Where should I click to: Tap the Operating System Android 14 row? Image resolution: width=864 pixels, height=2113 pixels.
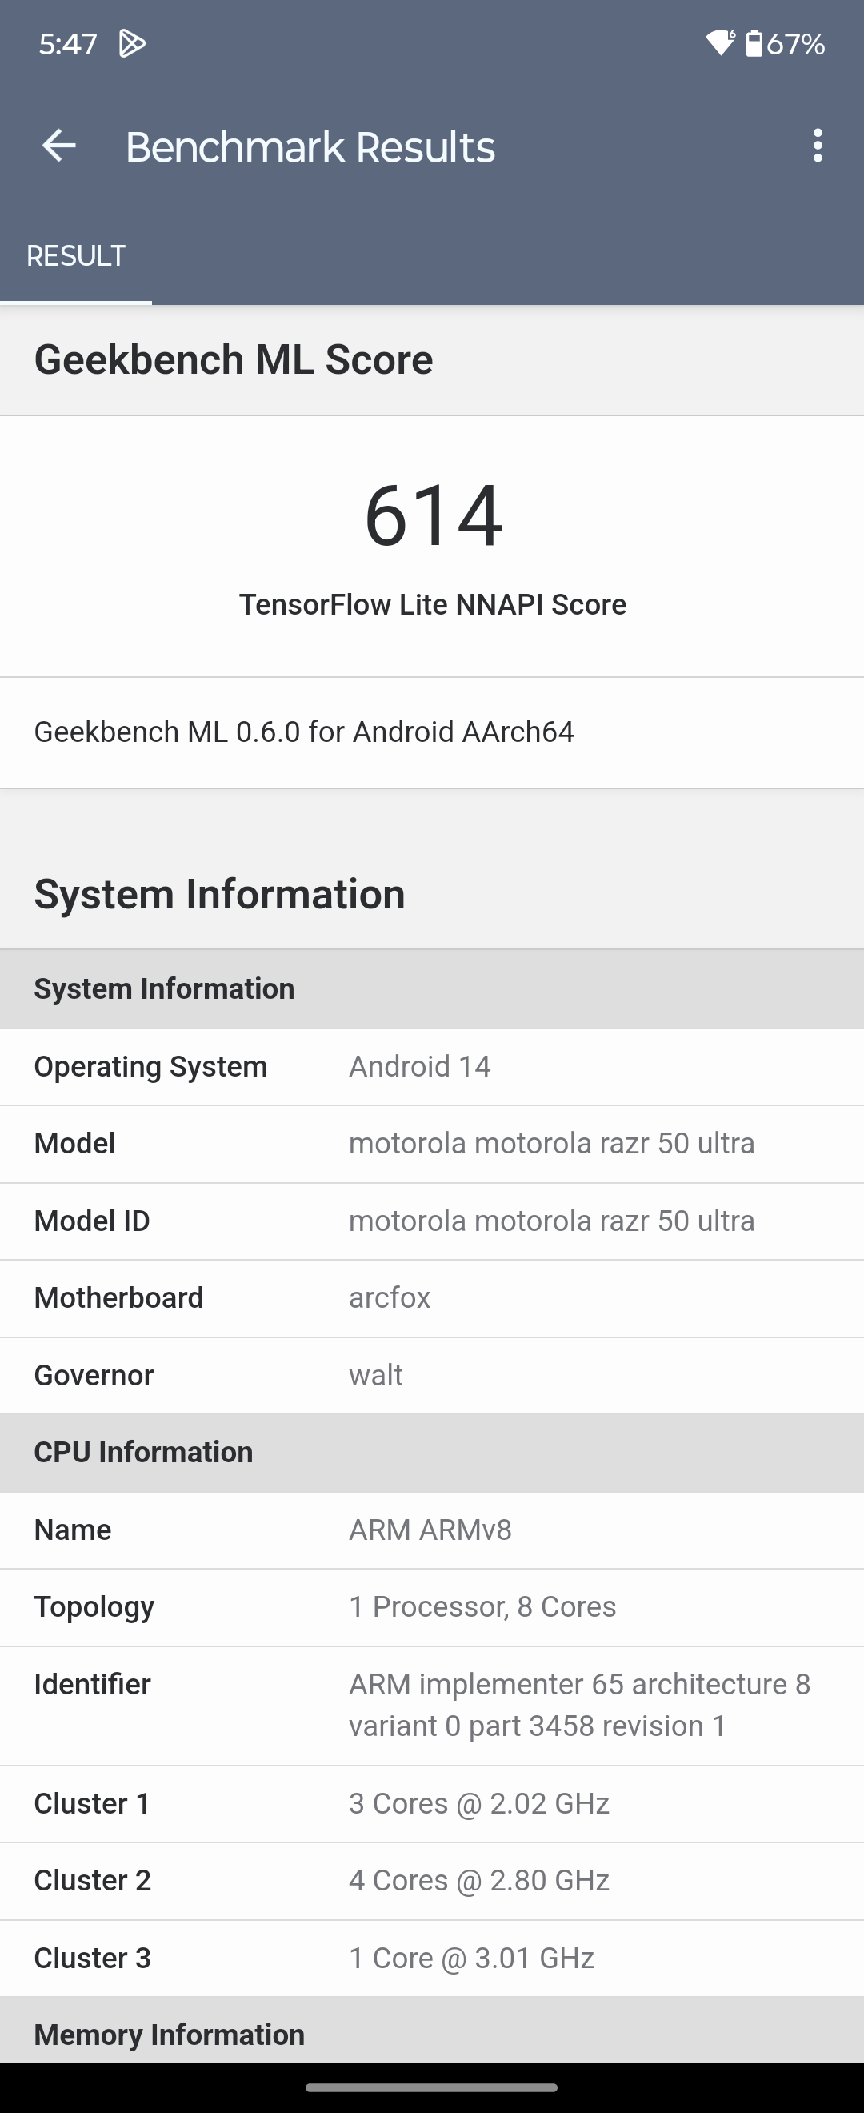(432, 1066)
